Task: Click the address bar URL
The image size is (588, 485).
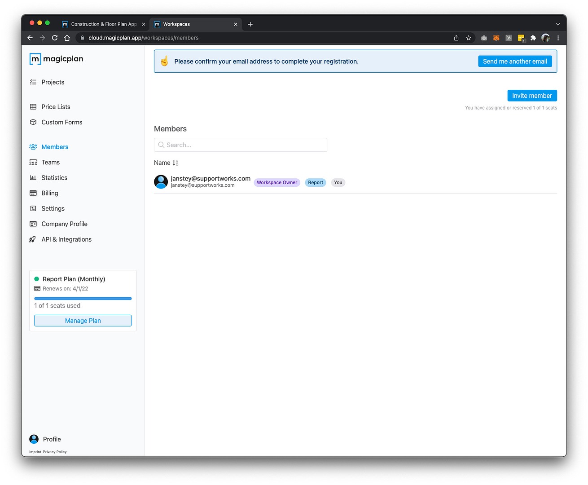Action: point(144,38)
